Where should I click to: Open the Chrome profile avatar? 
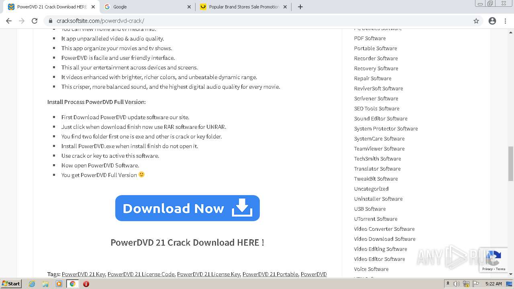click(x=492, y=21)
